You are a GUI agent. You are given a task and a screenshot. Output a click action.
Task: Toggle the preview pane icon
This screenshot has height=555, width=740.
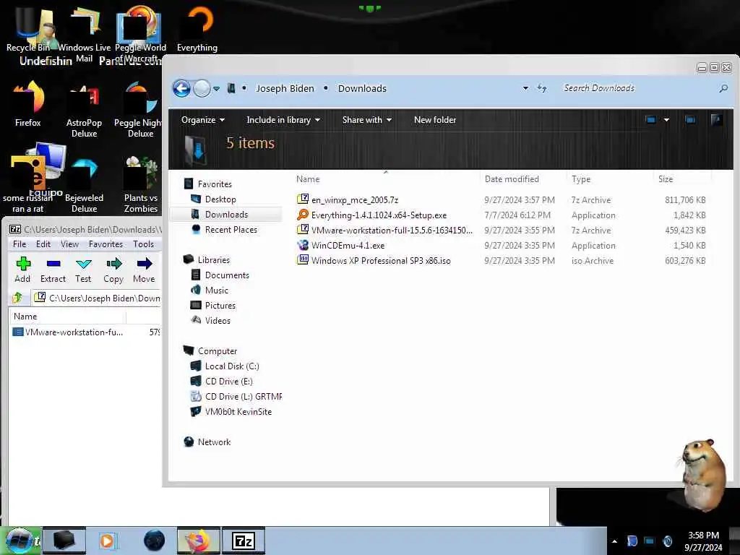(x=690, y=120)
